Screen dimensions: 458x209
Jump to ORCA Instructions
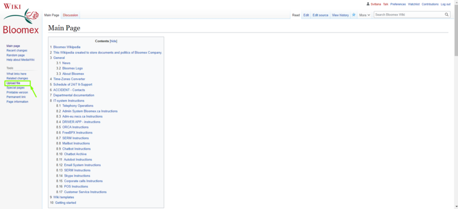[76, 127]
